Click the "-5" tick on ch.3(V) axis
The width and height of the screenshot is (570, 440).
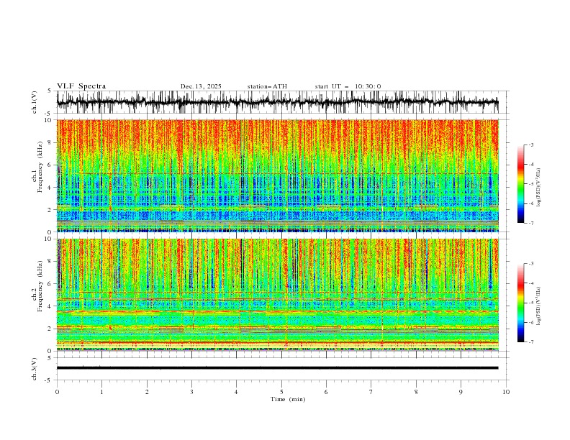(48, 380)
